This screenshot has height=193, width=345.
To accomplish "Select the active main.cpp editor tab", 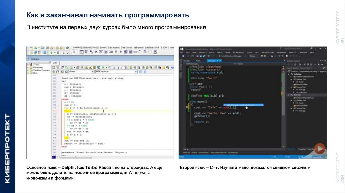I will tap(214, 61).
